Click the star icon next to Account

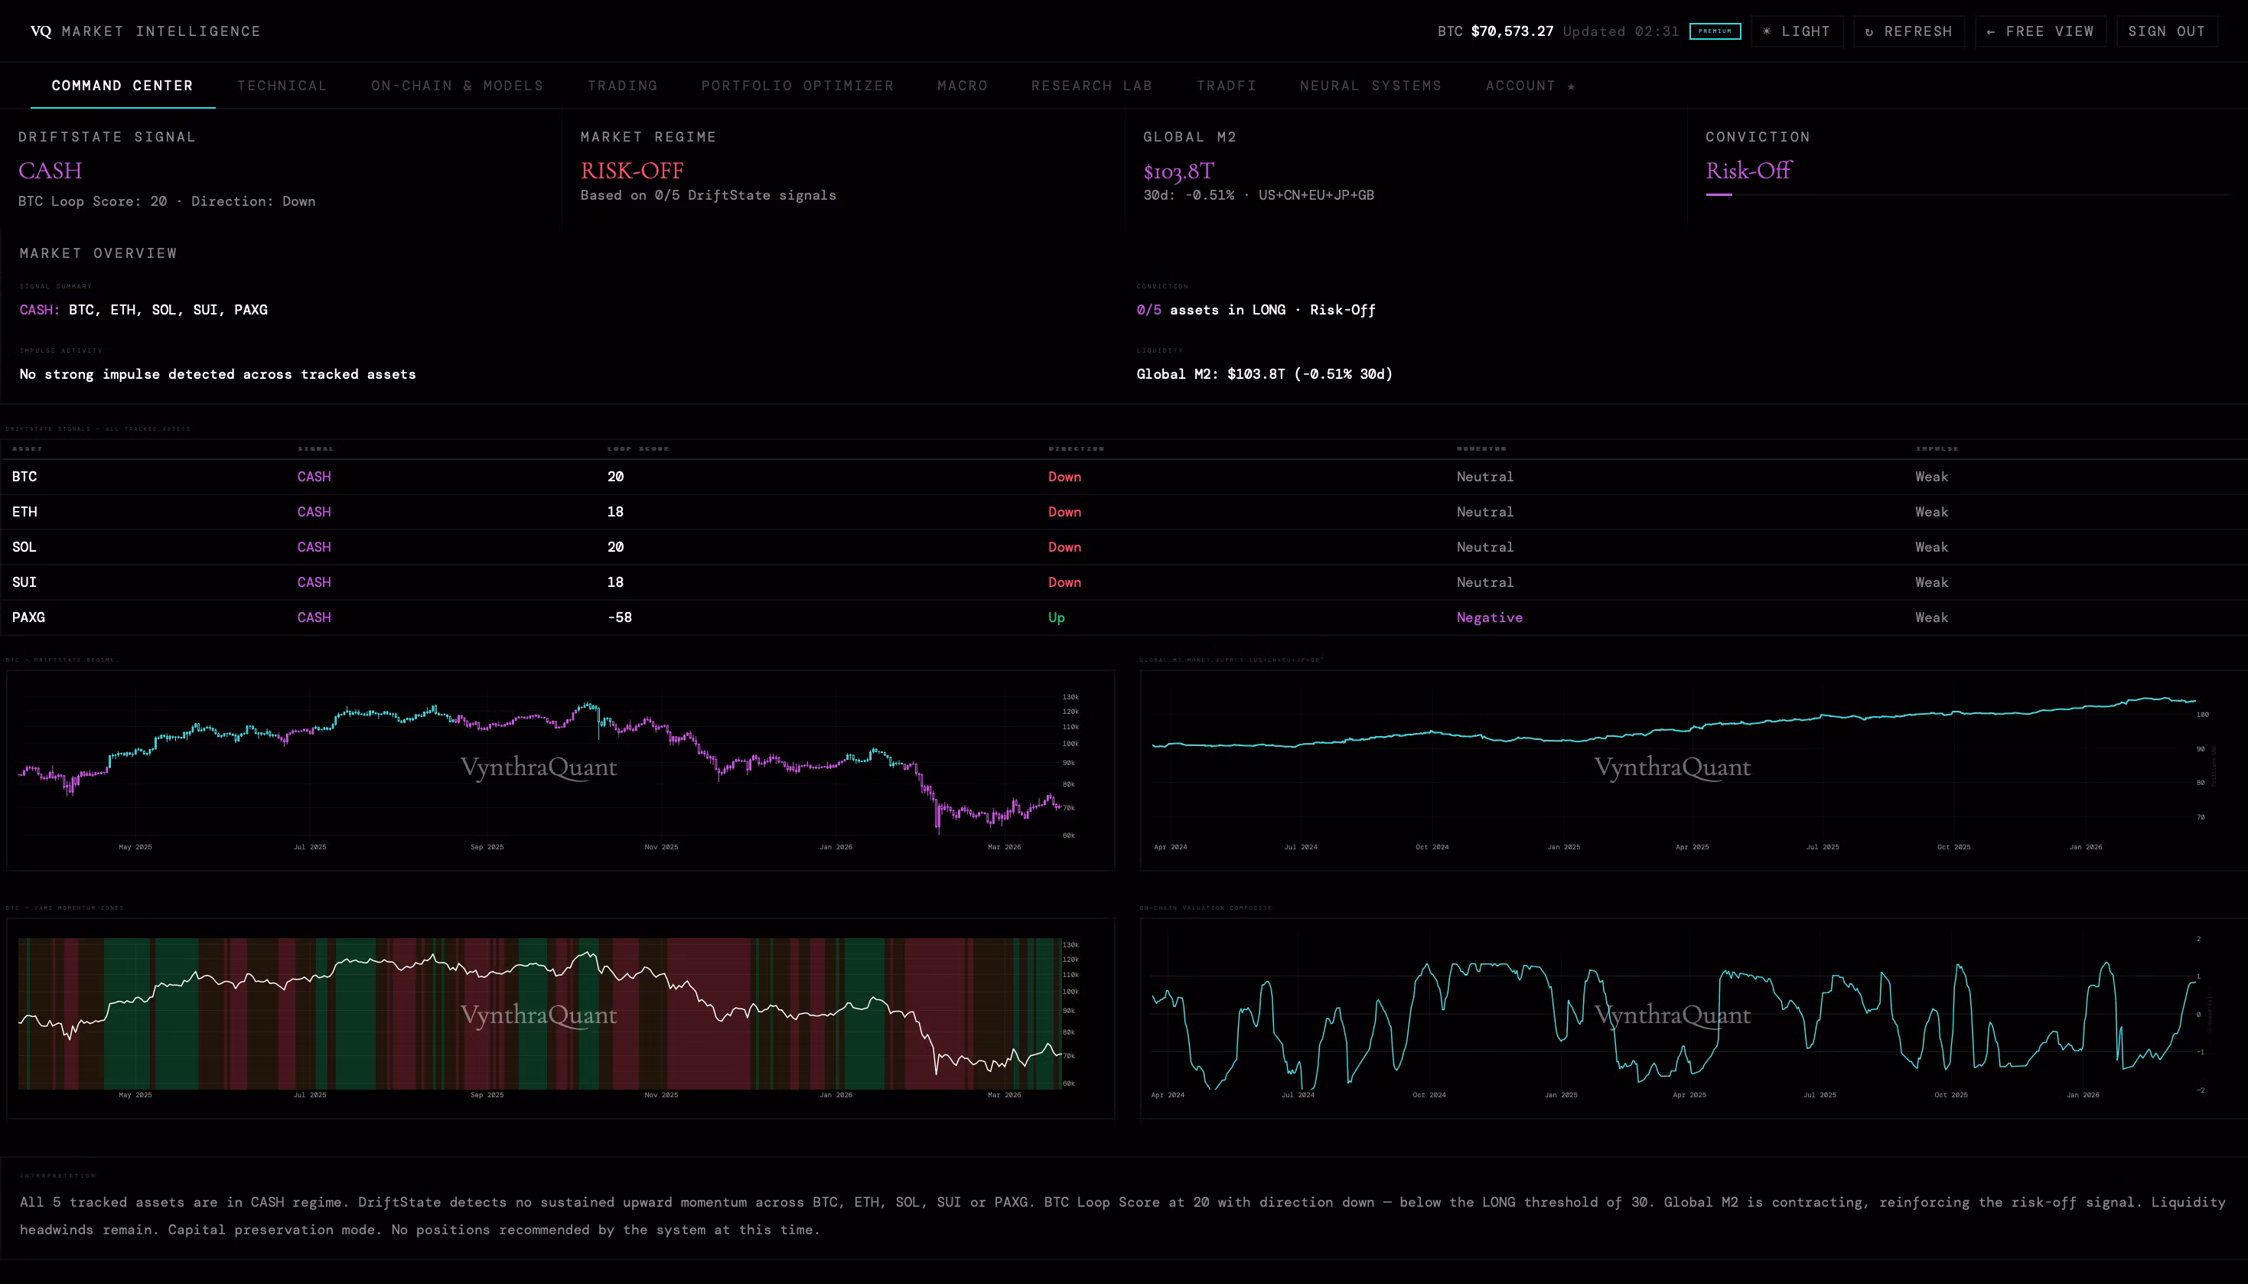tap(1571, 86)
